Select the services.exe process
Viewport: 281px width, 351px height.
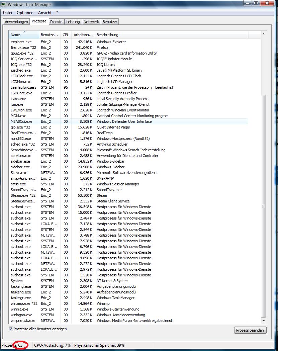pyautogui.click(x=128, y=156)
